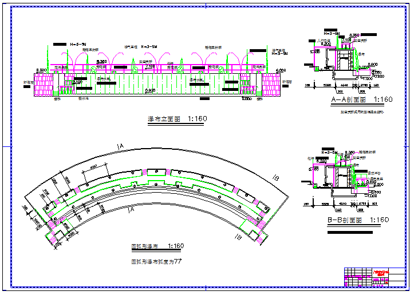Click the inner IA section marker below arc
The height and width of the screenshot is (295, 414).
click(x=131, y=210)
